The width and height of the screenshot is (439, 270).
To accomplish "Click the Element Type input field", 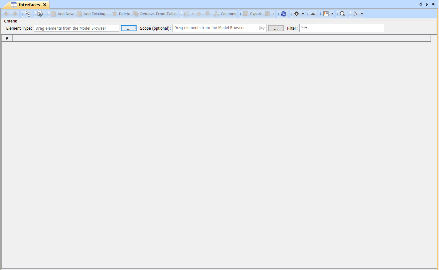I will [76, 28].
